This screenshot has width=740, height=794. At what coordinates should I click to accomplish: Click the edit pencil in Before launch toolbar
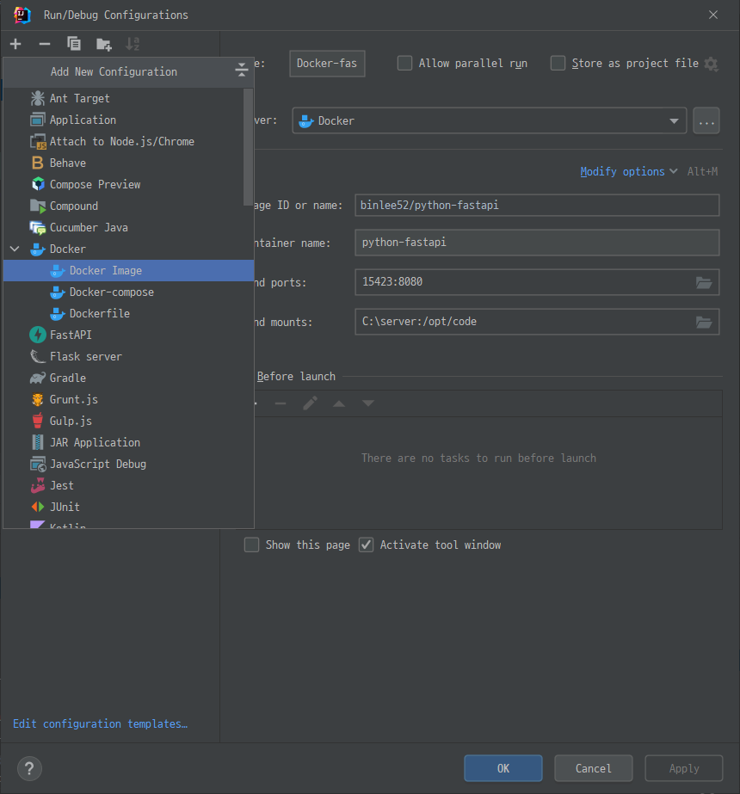[x=310, y=403]
